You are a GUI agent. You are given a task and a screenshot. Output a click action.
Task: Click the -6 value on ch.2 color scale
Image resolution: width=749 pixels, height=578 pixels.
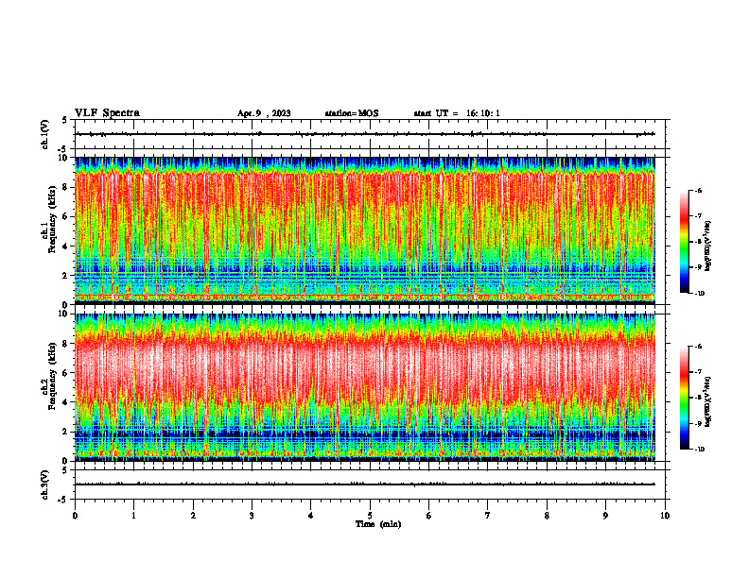point(698,347)
